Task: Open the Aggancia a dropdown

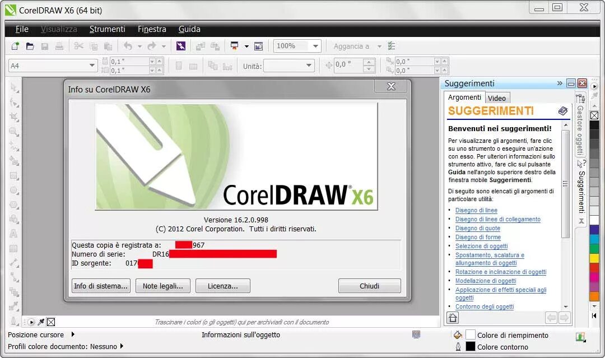Action: point(379,47)
